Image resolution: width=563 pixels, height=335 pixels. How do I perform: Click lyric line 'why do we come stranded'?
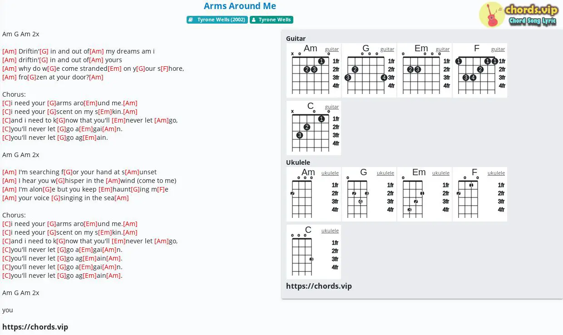click(93, 69)
